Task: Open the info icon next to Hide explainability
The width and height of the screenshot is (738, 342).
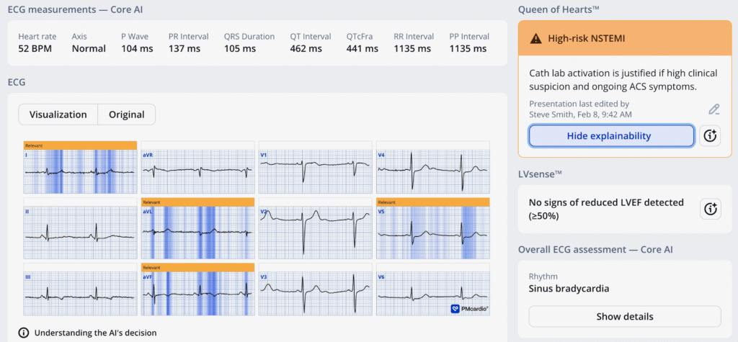Action: click(x=710, y=136)
